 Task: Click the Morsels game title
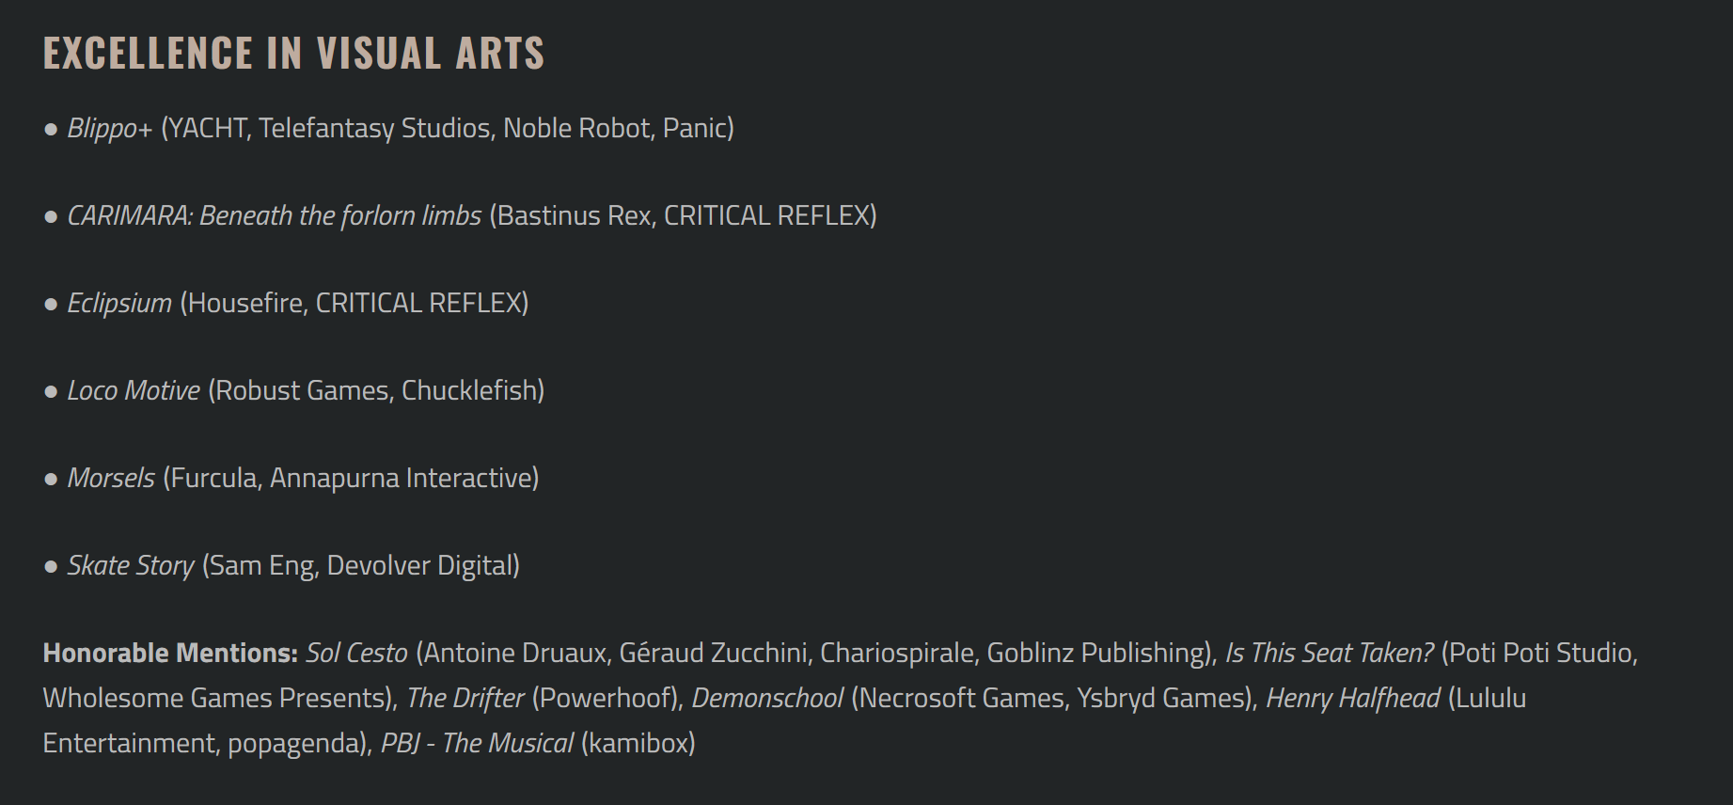(111, 478)
